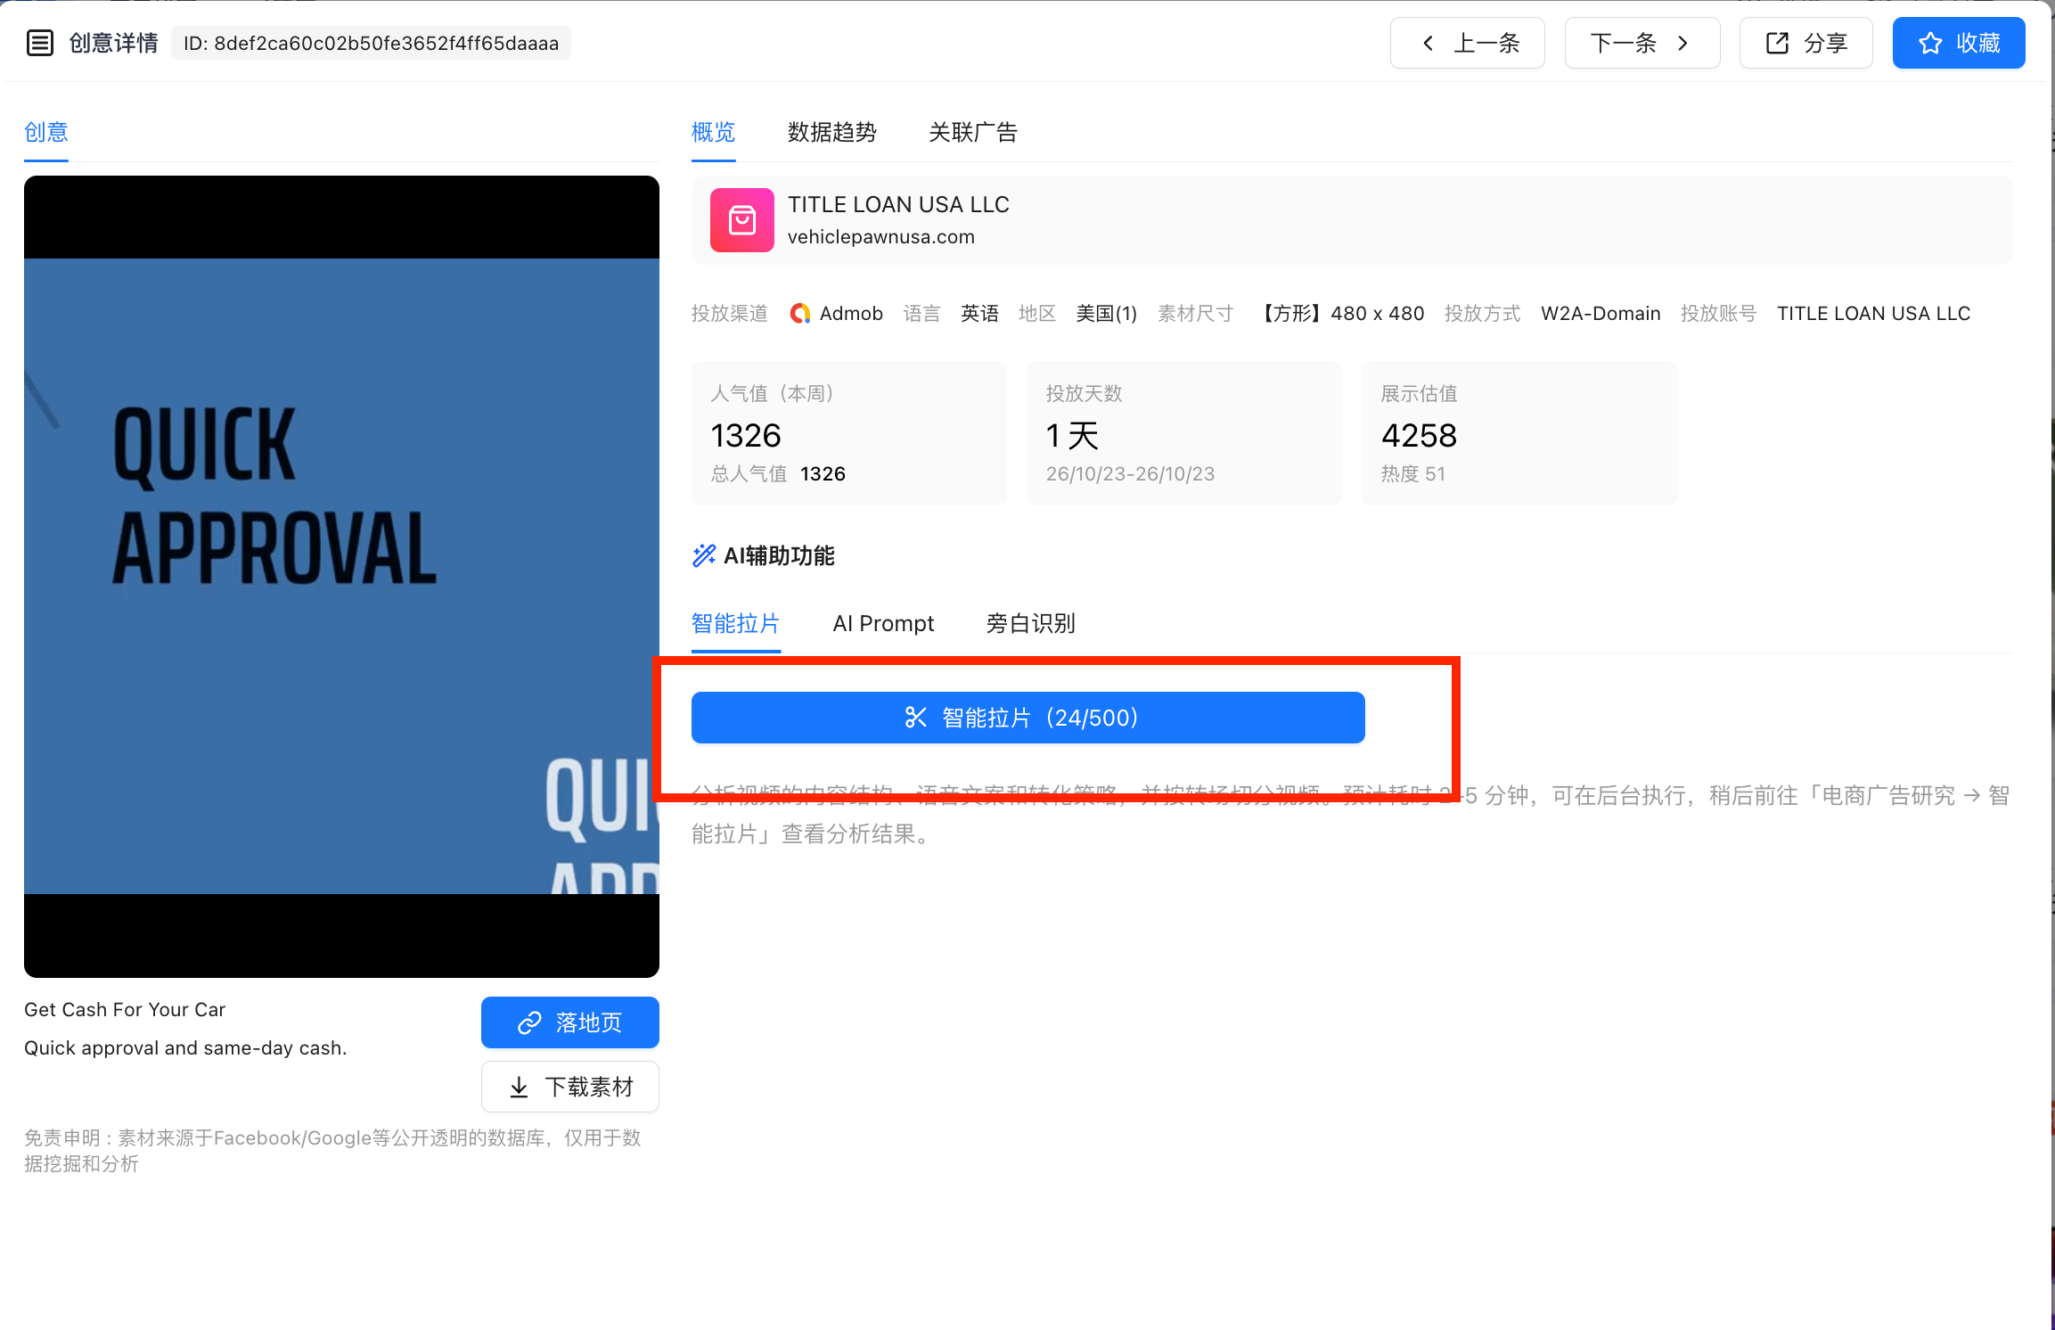This screenshot has height=1330, width=2055.
Task: Favorite this creative with 收藏 button
Action: [x=1959, y=43]
